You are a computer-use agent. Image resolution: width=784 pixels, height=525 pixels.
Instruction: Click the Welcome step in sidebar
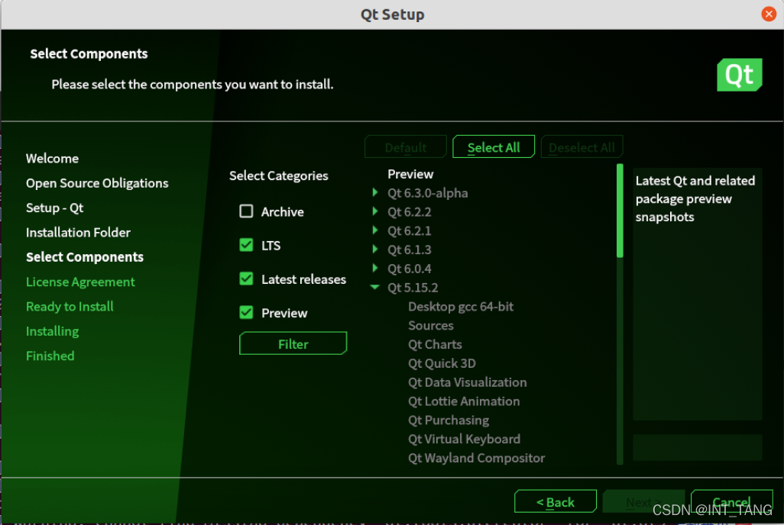[x=52, y=159]
